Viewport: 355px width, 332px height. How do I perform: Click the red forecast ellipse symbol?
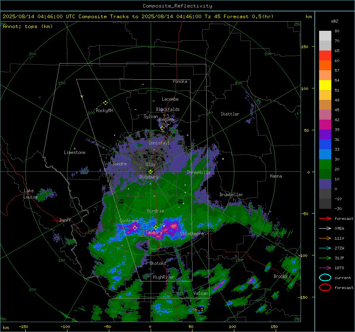(325, 287)
